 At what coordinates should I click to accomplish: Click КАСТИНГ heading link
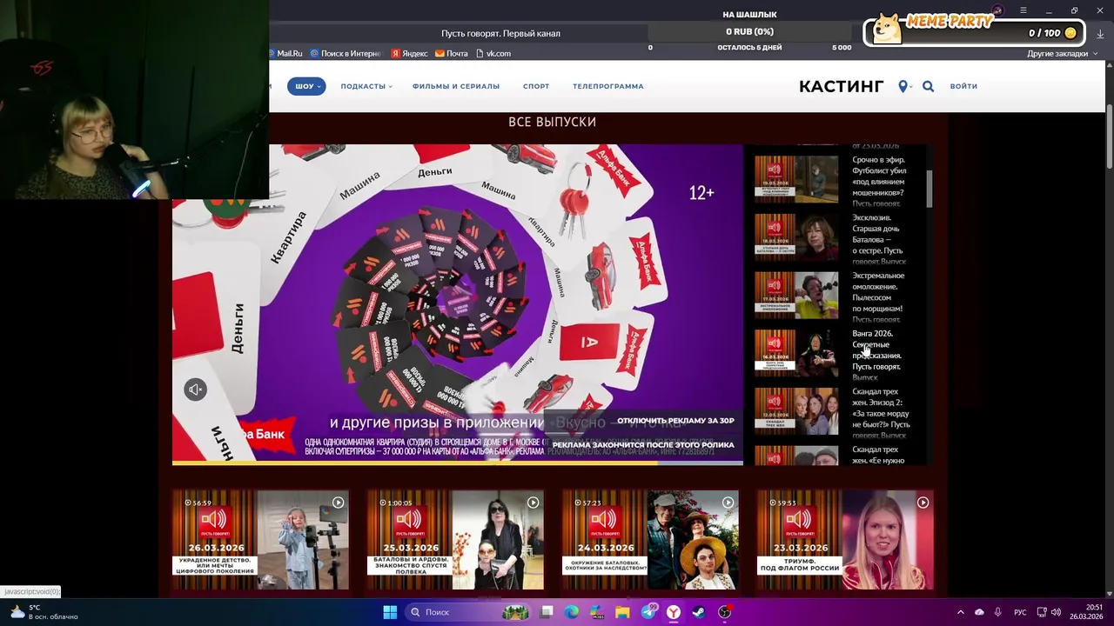(x=841, y=86)
